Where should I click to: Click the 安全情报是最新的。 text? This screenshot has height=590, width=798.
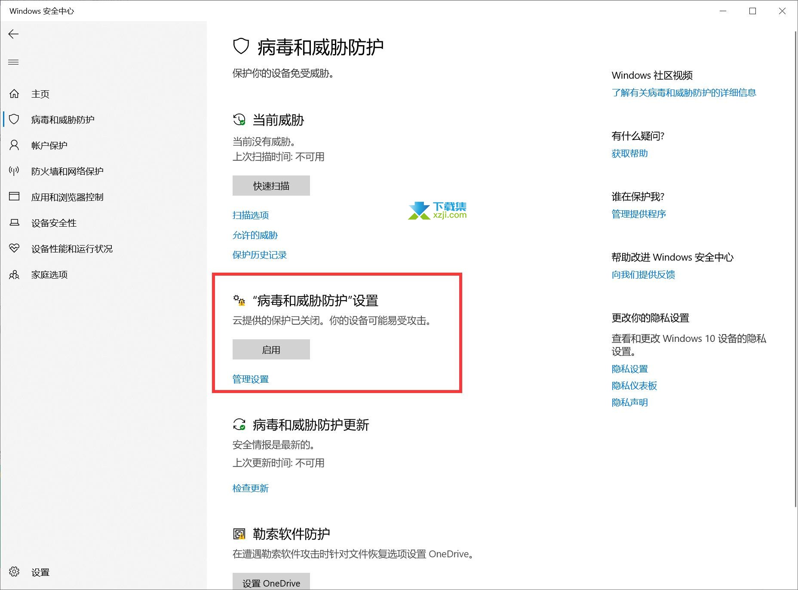273,445
